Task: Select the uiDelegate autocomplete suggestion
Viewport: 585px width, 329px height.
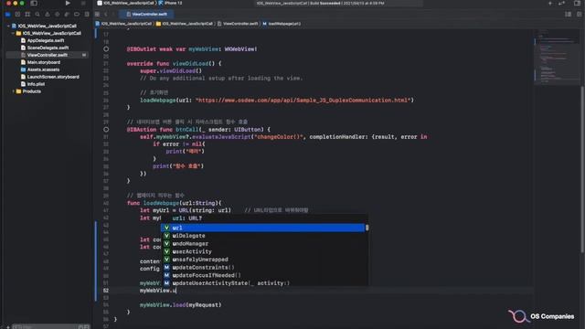Action: pyautogui.click(x=262, y=236)
